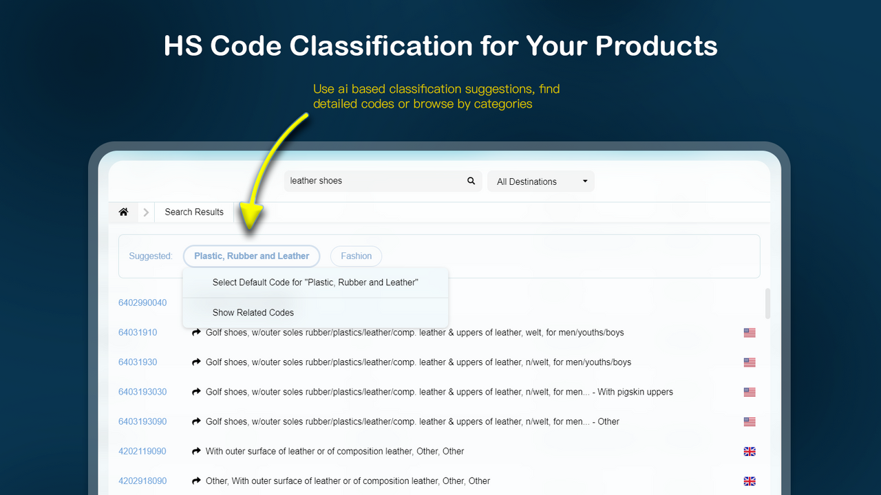Click the home icon in the breadcrumb
881x495 pixels.
[123, 212]
